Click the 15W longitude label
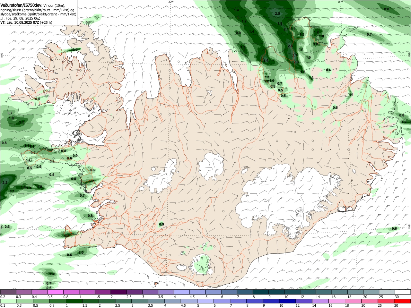Screen dimensions: 411x308 (x=340, y=2)
